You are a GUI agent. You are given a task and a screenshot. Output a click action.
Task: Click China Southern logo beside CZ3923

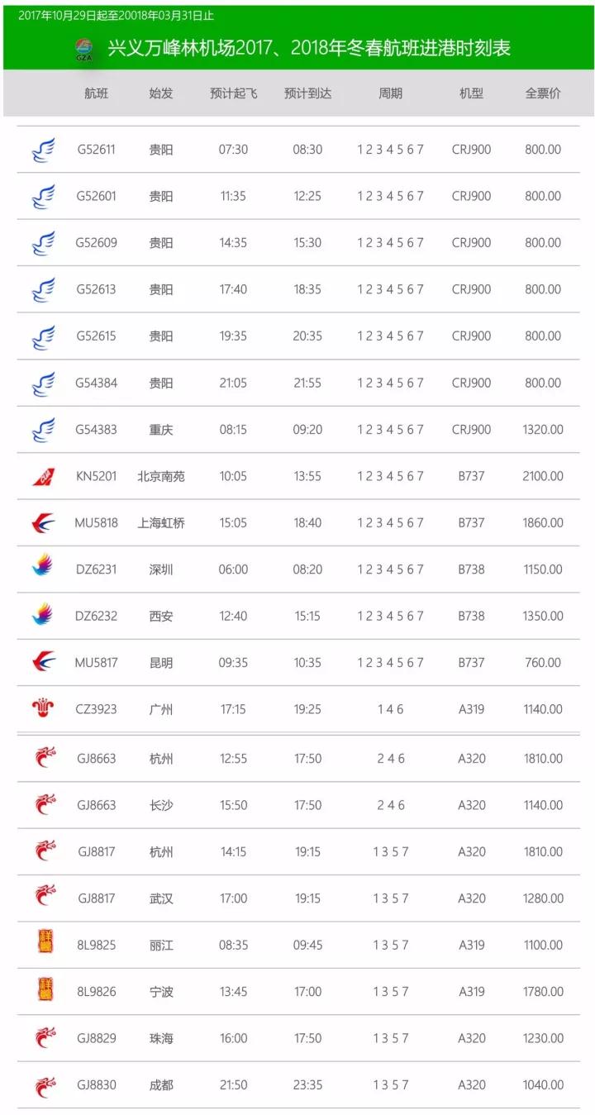point(43,708)
